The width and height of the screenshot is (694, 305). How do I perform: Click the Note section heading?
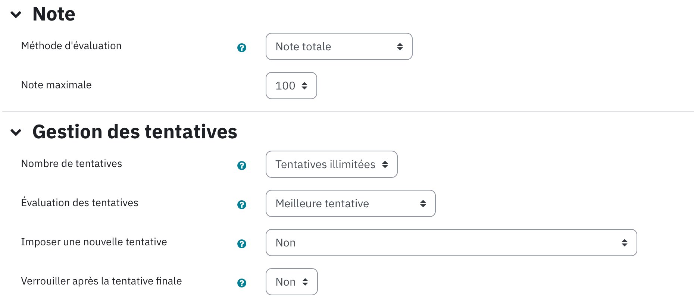point(54,14)
